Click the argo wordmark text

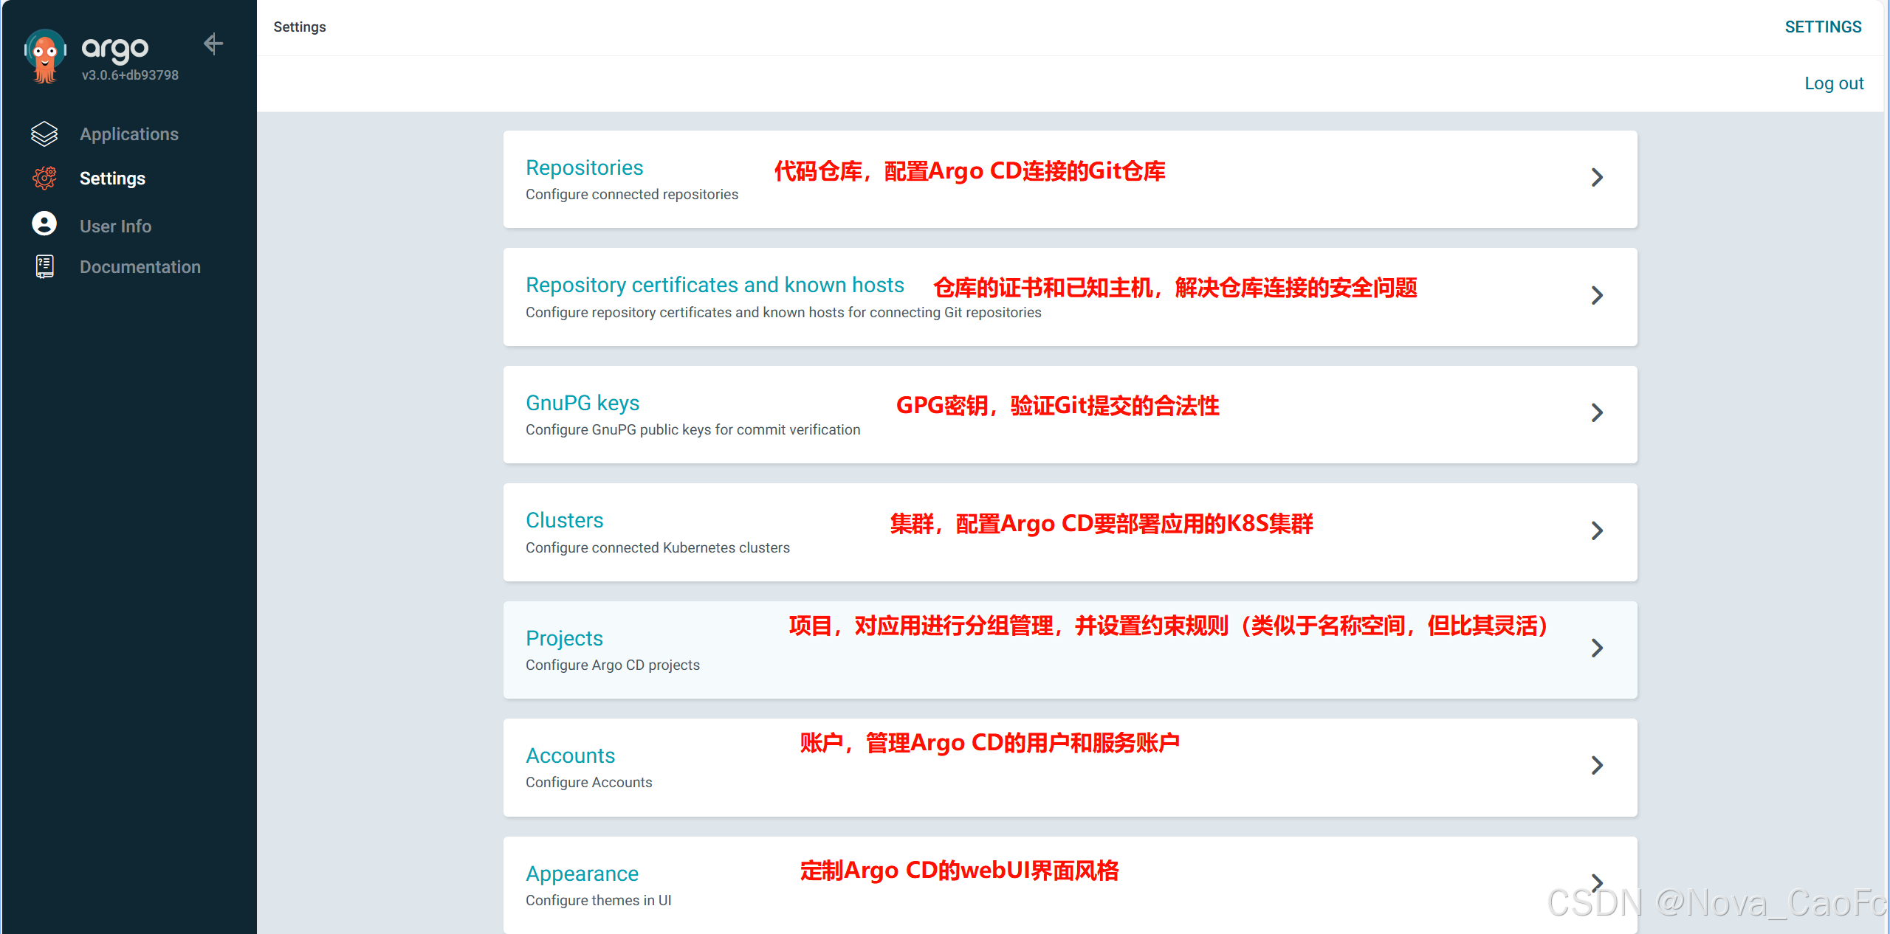pyautogui.click(x=115, y=49)
